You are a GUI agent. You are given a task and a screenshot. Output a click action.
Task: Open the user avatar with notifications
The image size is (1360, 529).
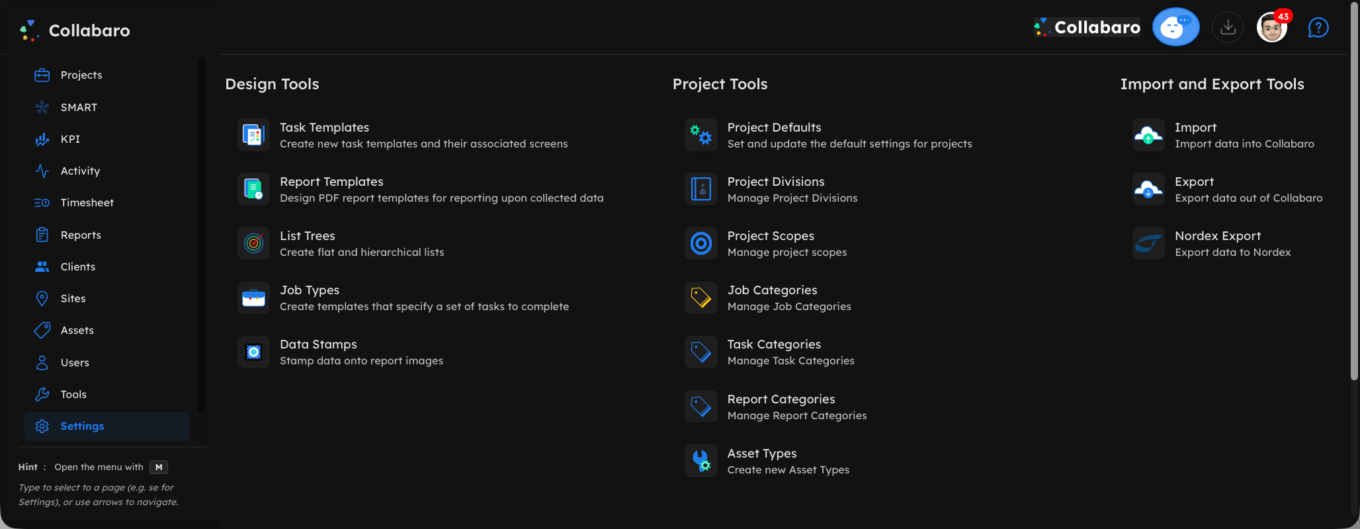point(1271,28)
